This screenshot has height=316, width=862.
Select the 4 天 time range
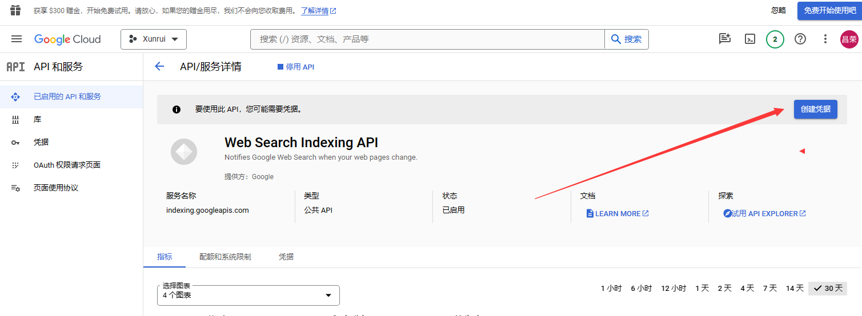click(x=747, y=289)
